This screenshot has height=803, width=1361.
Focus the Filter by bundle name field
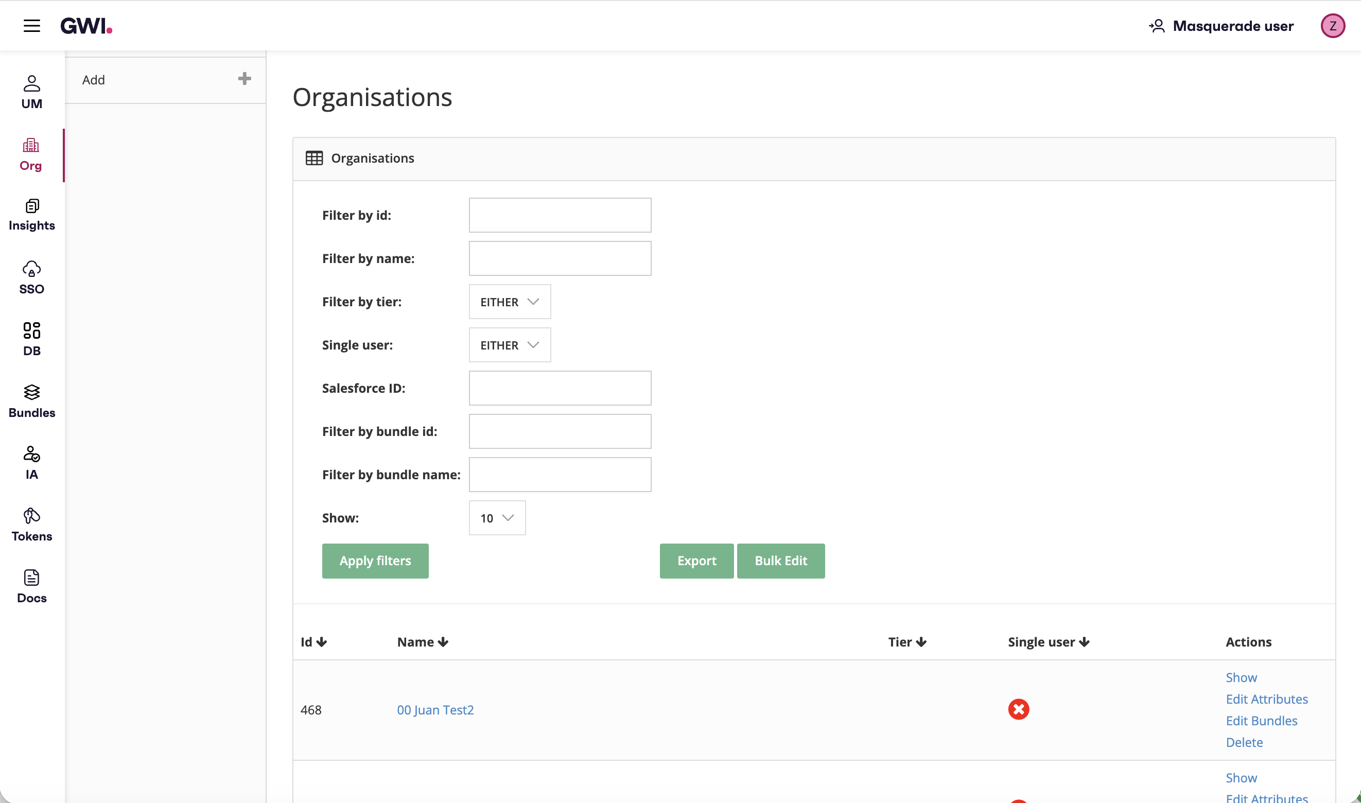tap(560, 475)
